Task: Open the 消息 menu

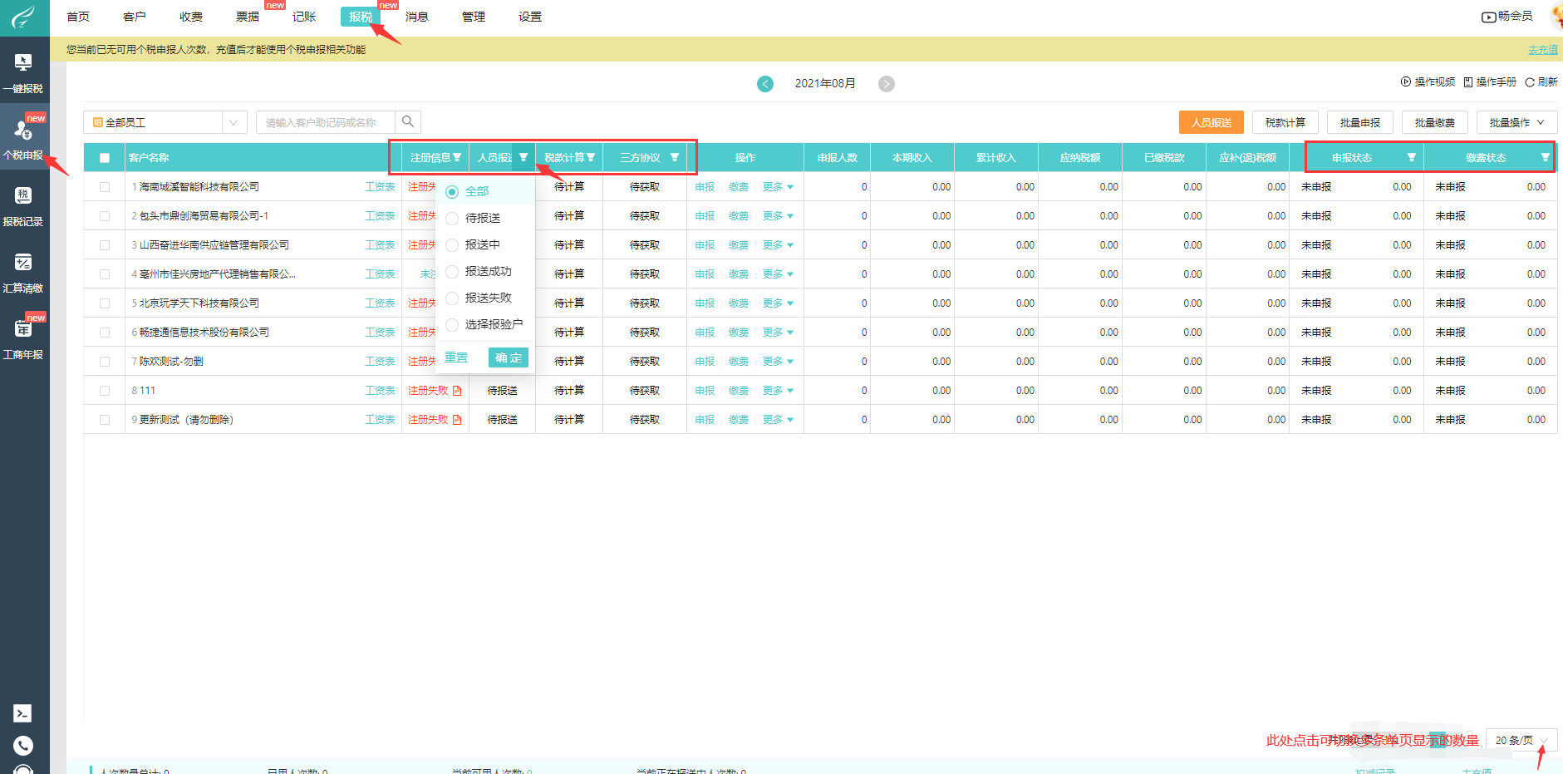Action: pos(417,17)
